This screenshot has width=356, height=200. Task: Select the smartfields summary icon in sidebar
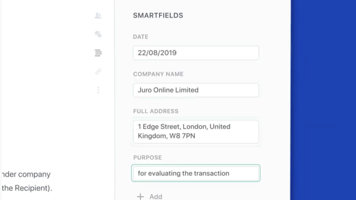[98, 53]
